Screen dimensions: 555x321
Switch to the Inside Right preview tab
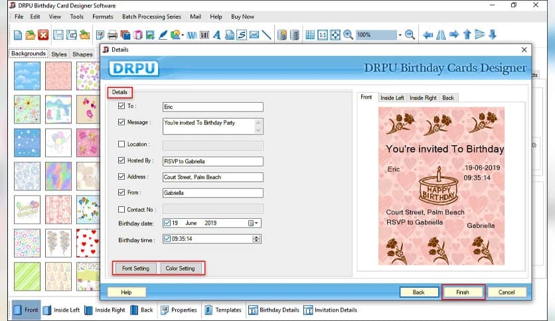(423, 98)
